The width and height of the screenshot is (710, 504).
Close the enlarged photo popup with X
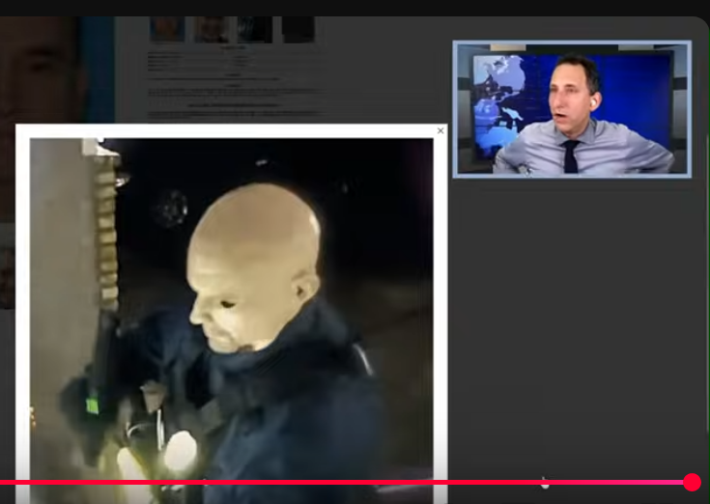pyautogui.click(x=440, y=130)
